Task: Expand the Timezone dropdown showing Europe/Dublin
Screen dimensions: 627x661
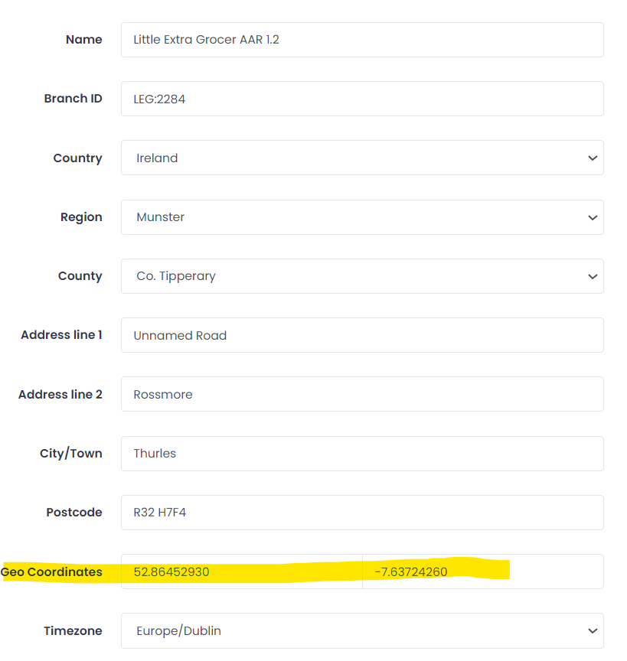Action: [361, 631]
